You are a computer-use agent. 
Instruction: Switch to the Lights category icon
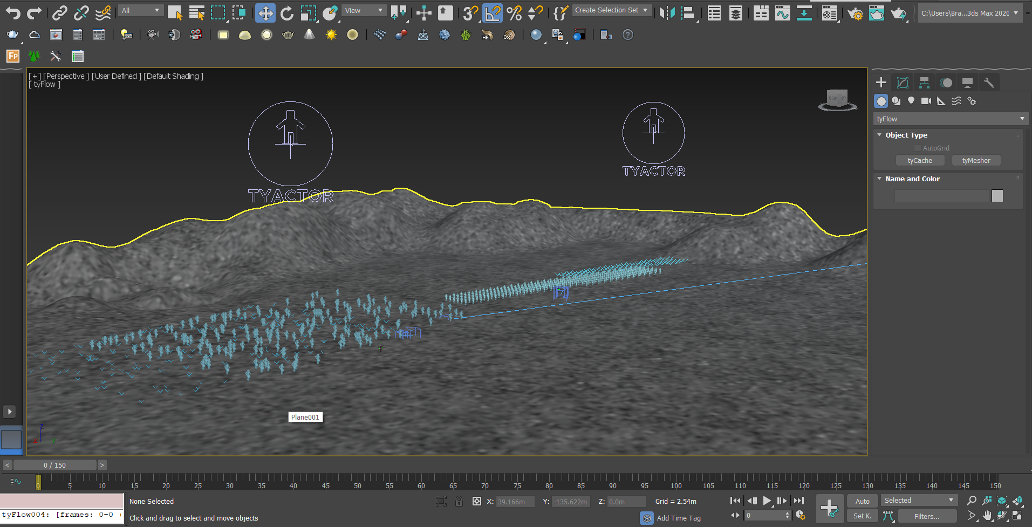pyautogui.click(x=911, y=101)
